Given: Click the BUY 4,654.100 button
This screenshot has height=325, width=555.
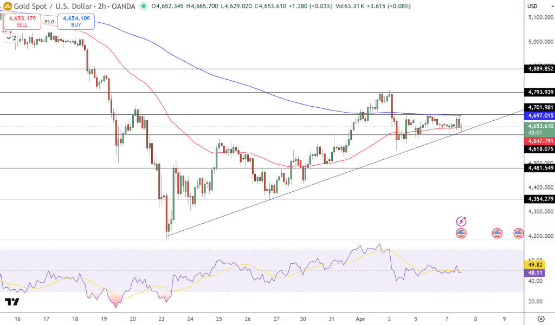Looking at the screenshot, I should coord(76,22).
